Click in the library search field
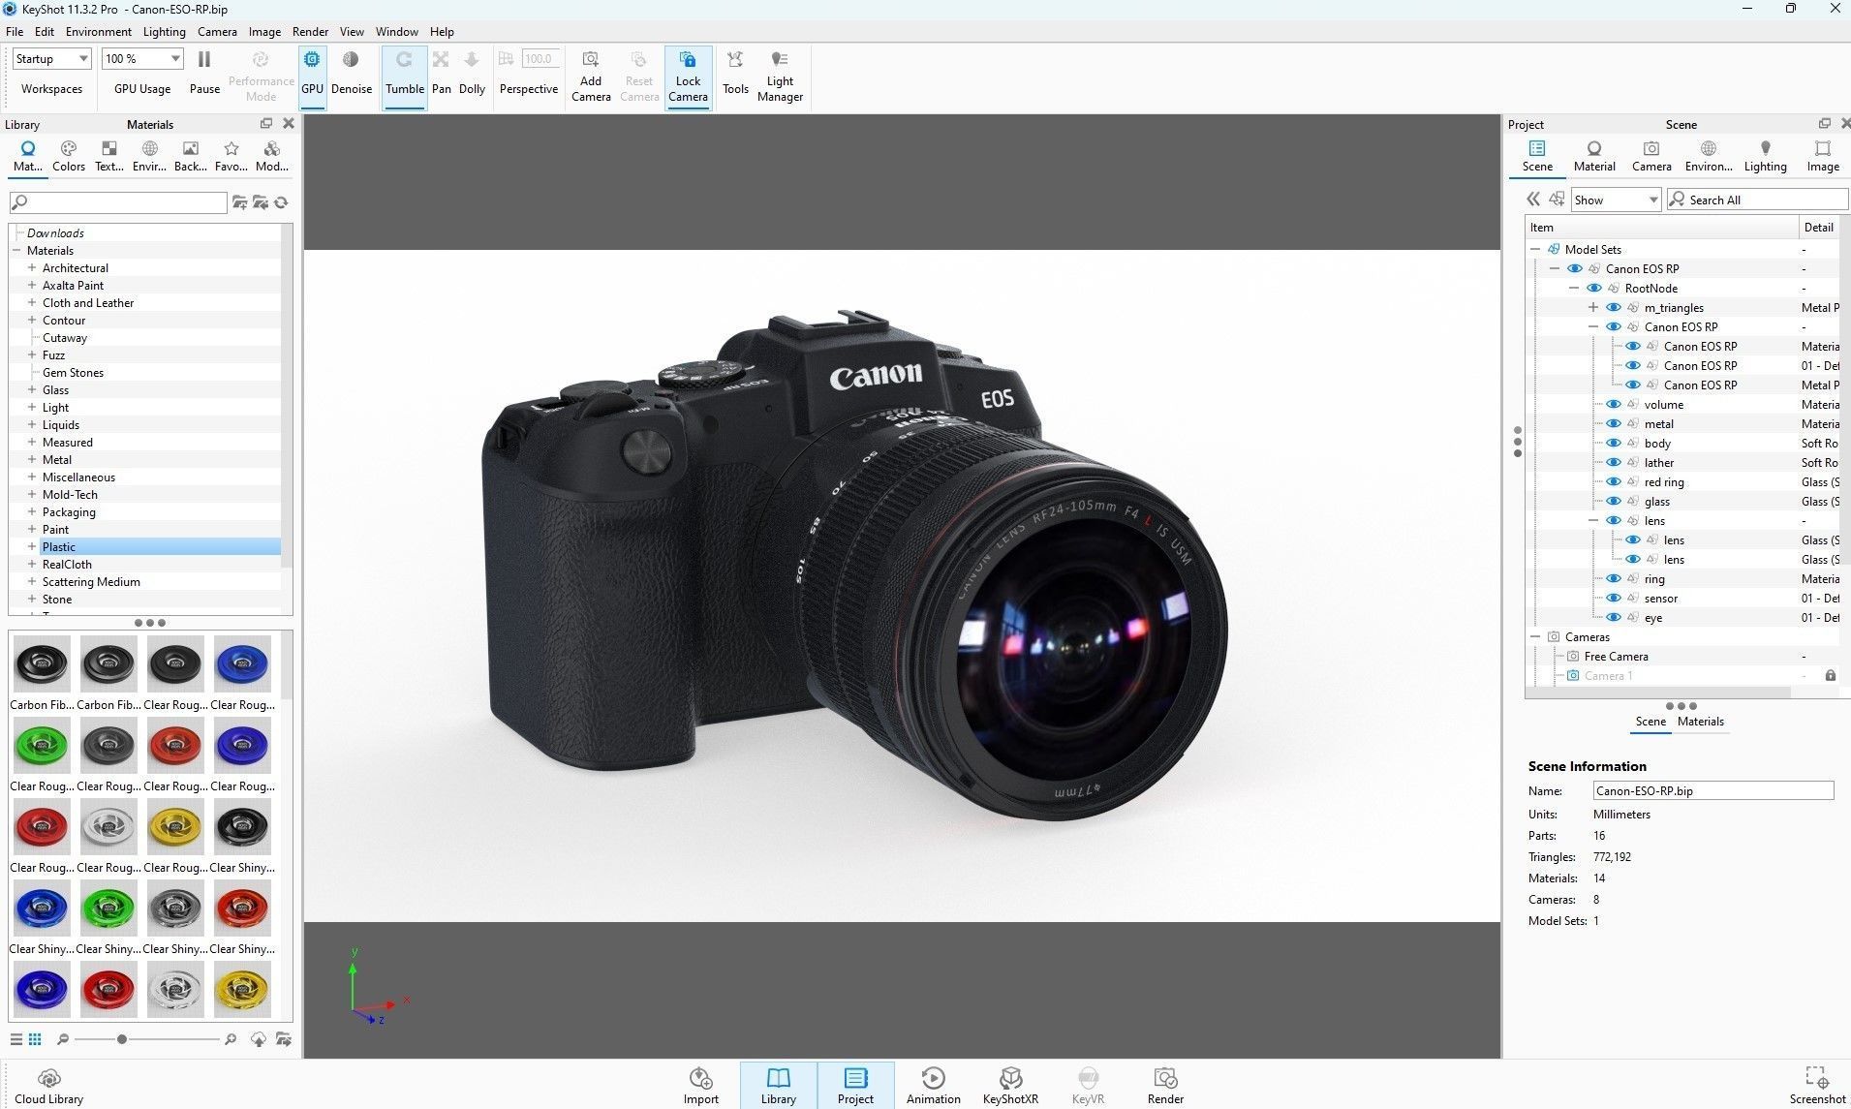This screenshot has height=1109, width=1851. click(x=118, y=202)
